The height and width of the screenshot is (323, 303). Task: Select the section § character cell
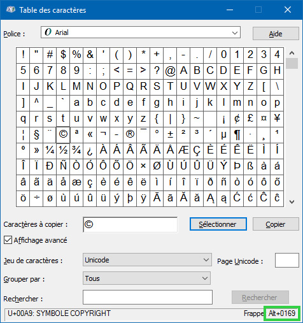(x=36, y=134)
